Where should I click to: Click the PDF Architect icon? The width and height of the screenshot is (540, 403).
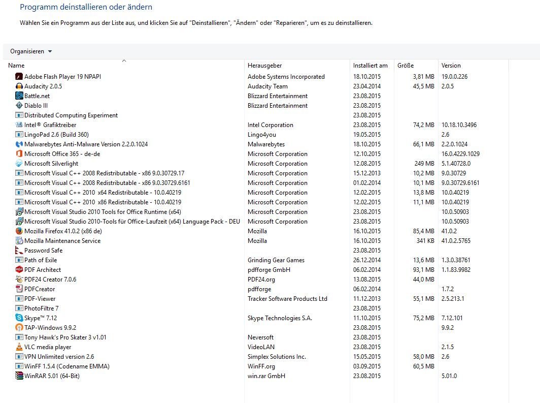click(19, 269)
